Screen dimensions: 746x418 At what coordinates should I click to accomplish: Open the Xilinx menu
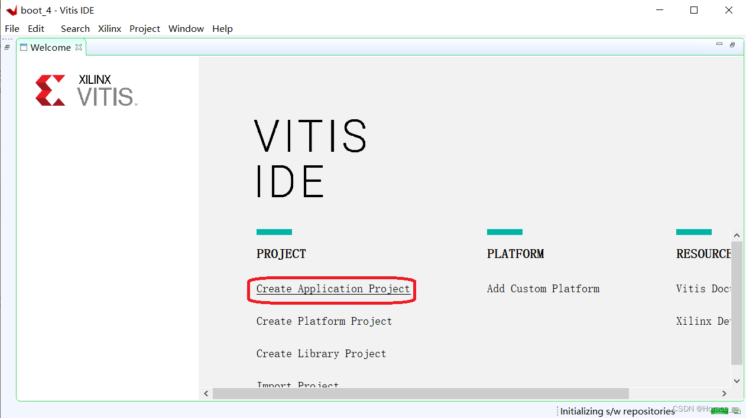[x=109, y=28]
